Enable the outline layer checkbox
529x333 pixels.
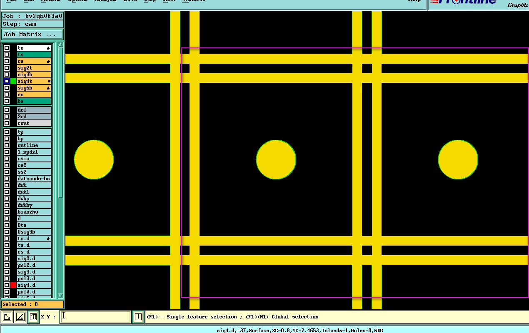[7, 145]
